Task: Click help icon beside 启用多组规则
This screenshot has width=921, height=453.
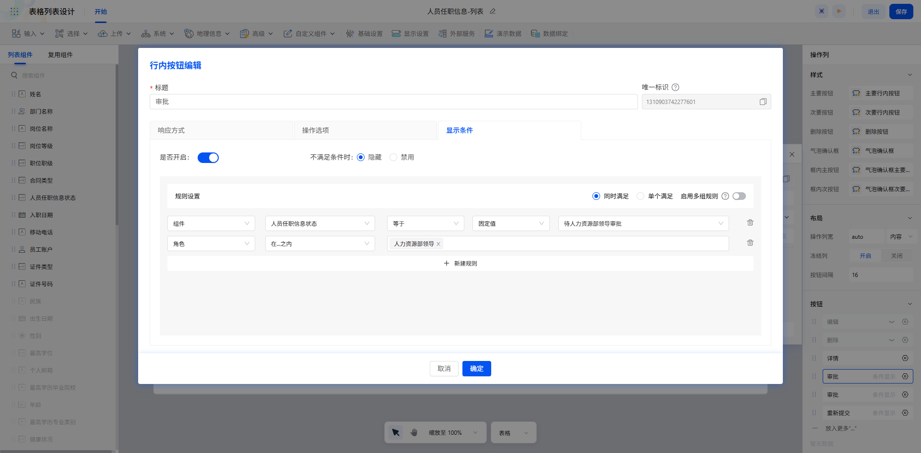Action: click(x=725, y=196)
